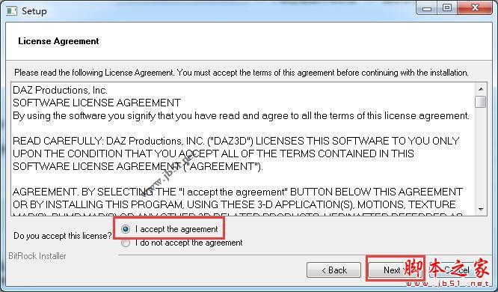The width and height of the screenshot is (498, 292).
Task: Proceed with the Next button
Action: click(396, 270)
